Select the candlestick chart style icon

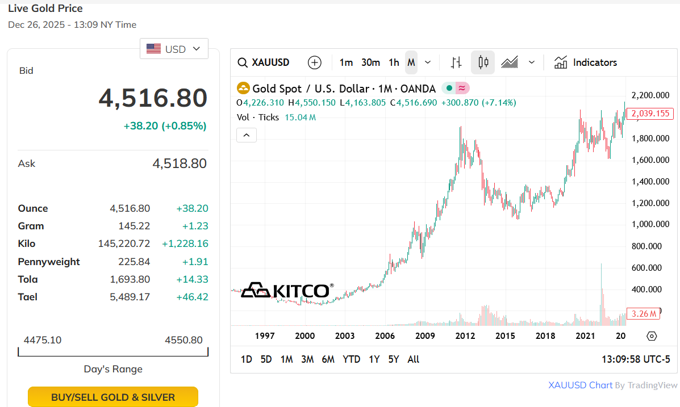483,62
